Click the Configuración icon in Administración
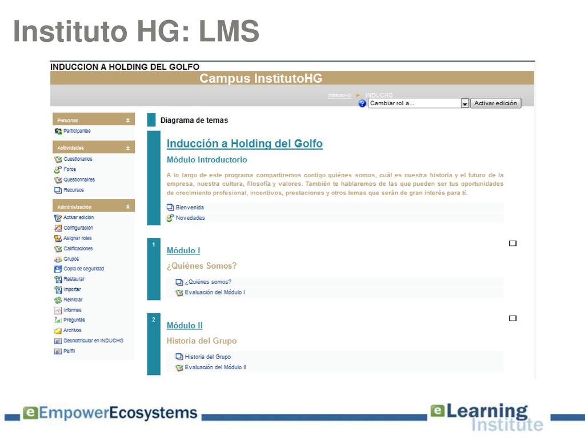 coord(58,228)
